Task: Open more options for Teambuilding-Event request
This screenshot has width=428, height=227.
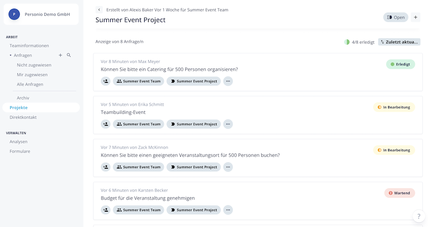Action: pos(228,124)
